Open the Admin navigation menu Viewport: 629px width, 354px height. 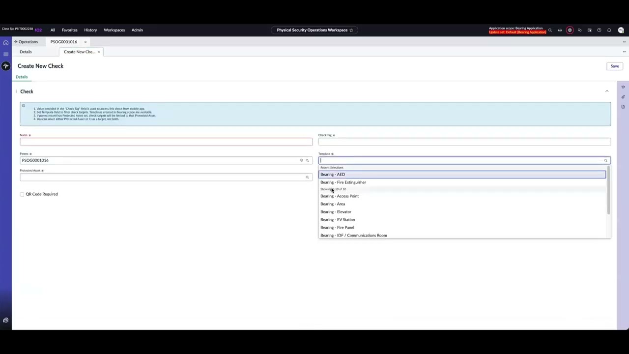[x=137, y=30]
